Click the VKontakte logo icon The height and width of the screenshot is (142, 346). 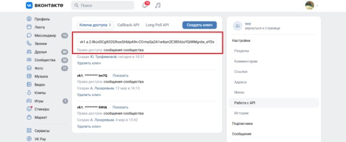(x=29, y=5)
